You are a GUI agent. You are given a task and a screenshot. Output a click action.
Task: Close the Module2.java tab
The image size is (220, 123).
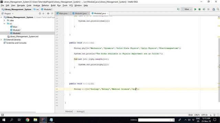pyautogui.click(x=107, y=13)
